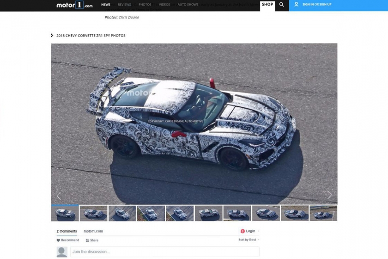Click the Recommend heart icon
Image resolution: width=388 pixels, height=259 pixels.
pos(59,240)
